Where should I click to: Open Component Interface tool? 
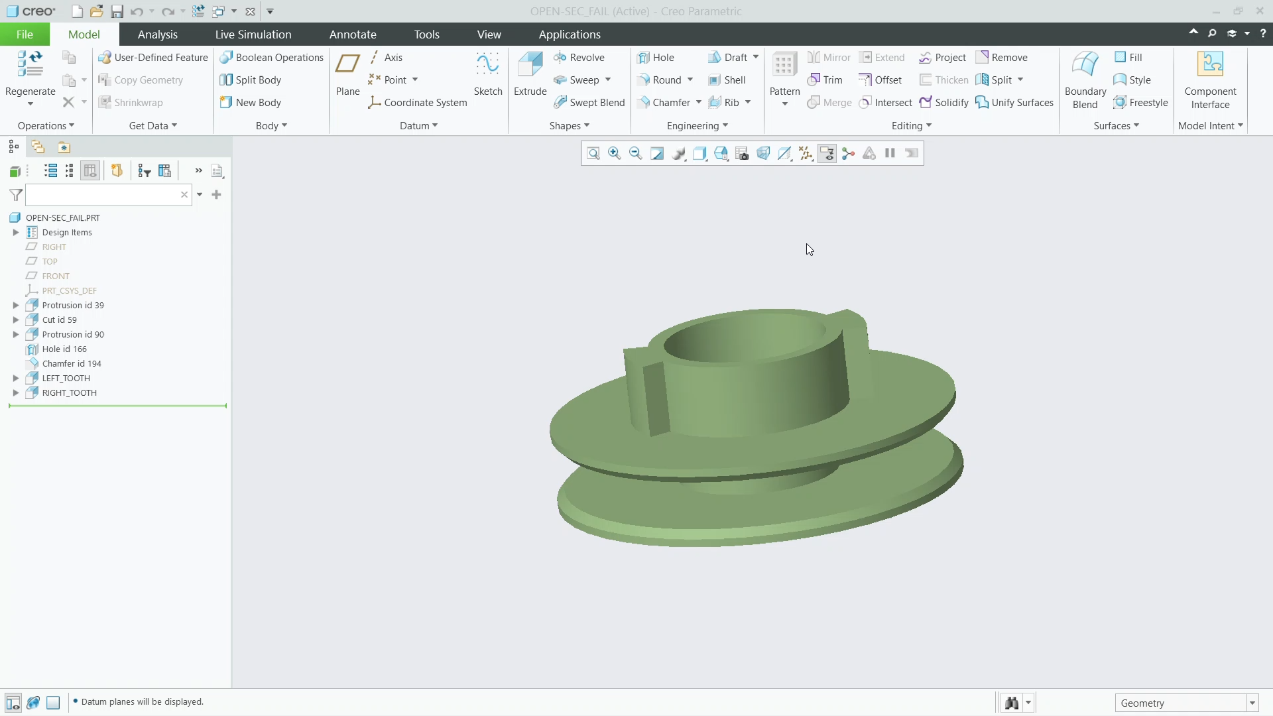pyautogui.click(x=1210, y=80)
